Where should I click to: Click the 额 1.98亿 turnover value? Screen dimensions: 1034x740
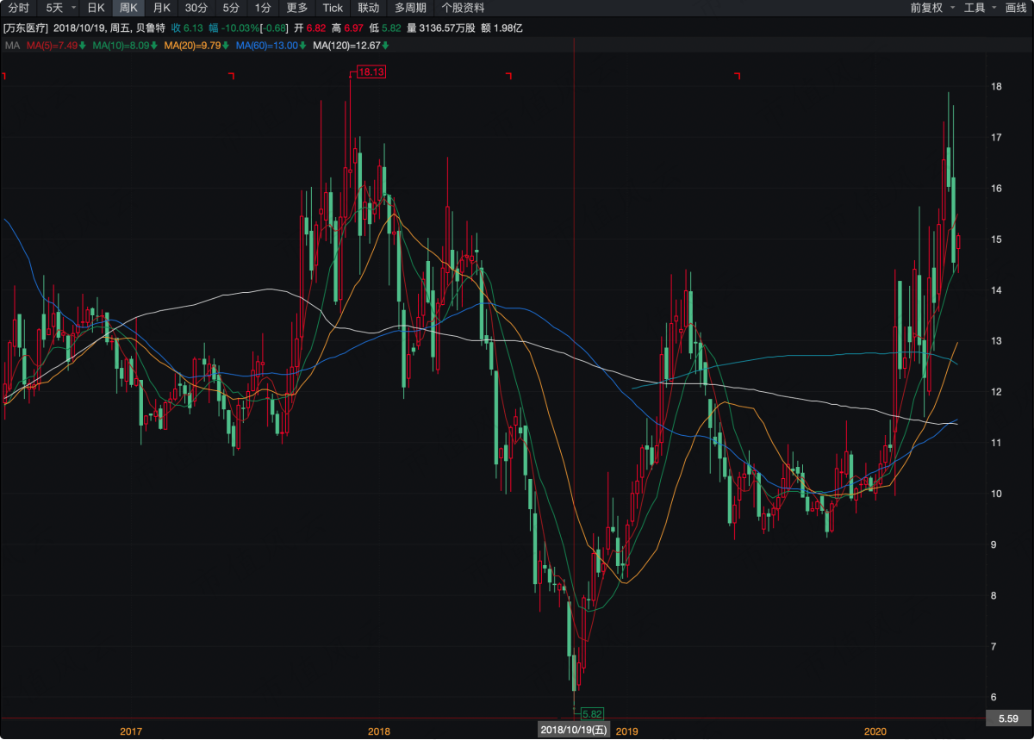click(x=501, y=28)
